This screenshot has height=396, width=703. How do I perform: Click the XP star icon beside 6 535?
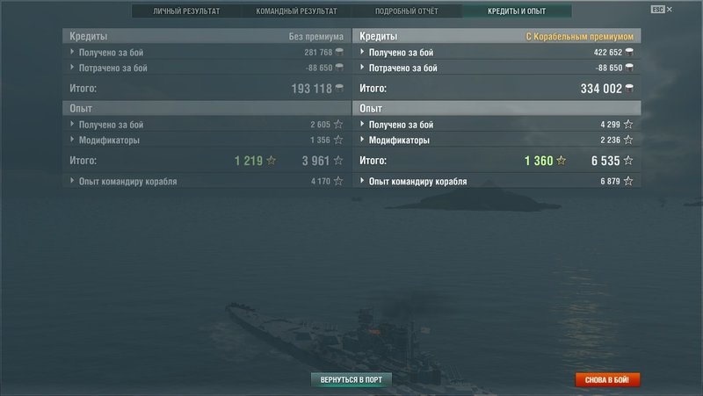pyautogui.click(x=628, y=161)
